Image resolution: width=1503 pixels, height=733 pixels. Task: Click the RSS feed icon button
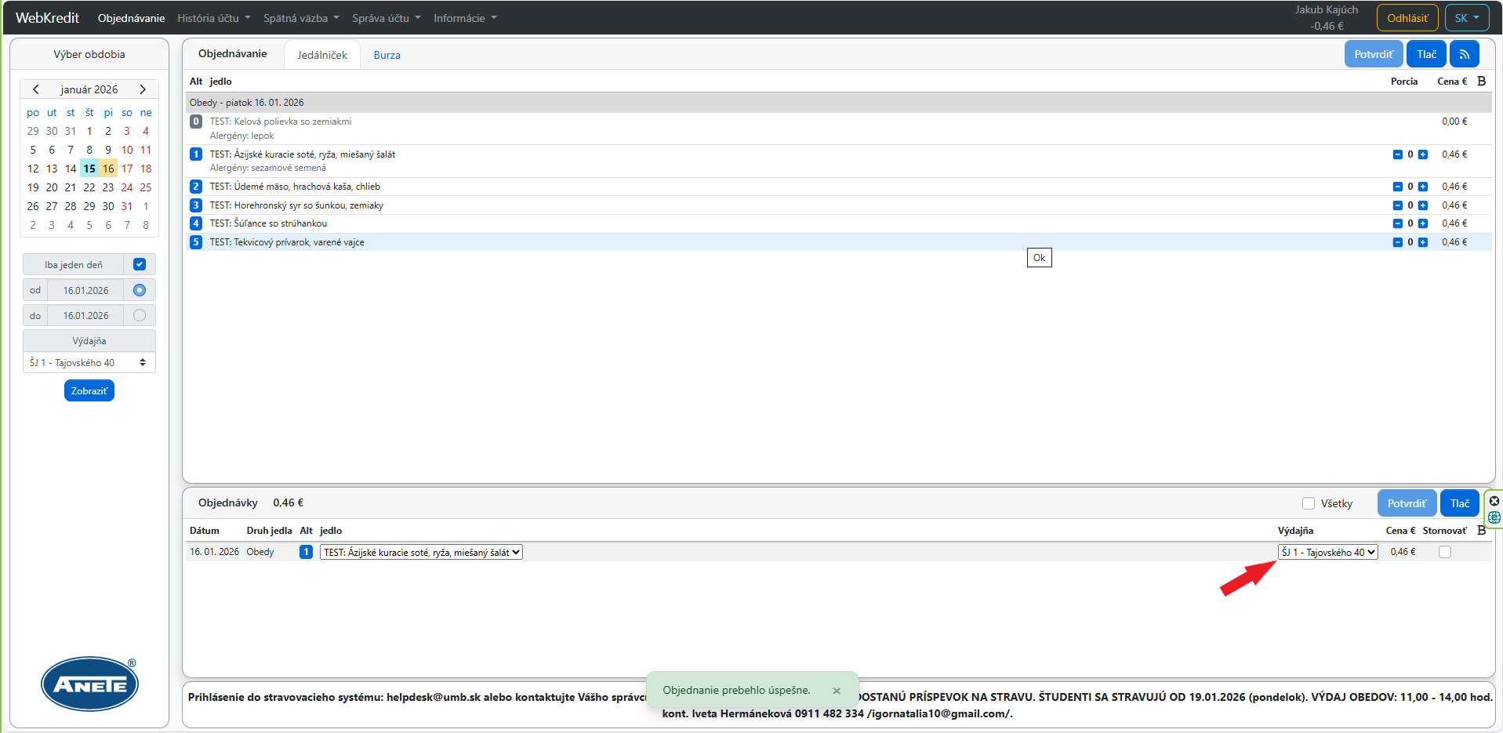click(x=1464, y=54)
